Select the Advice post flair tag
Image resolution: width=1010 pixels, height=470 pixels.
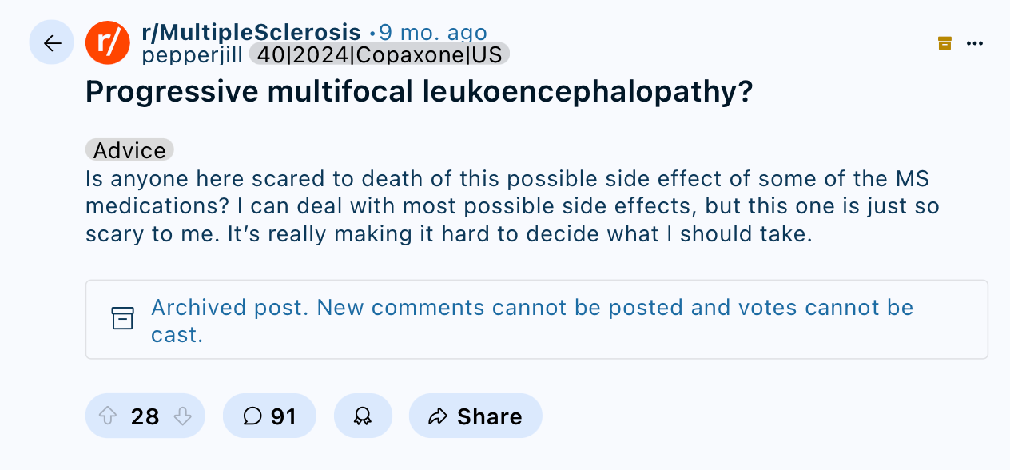[x=129, y=150]
